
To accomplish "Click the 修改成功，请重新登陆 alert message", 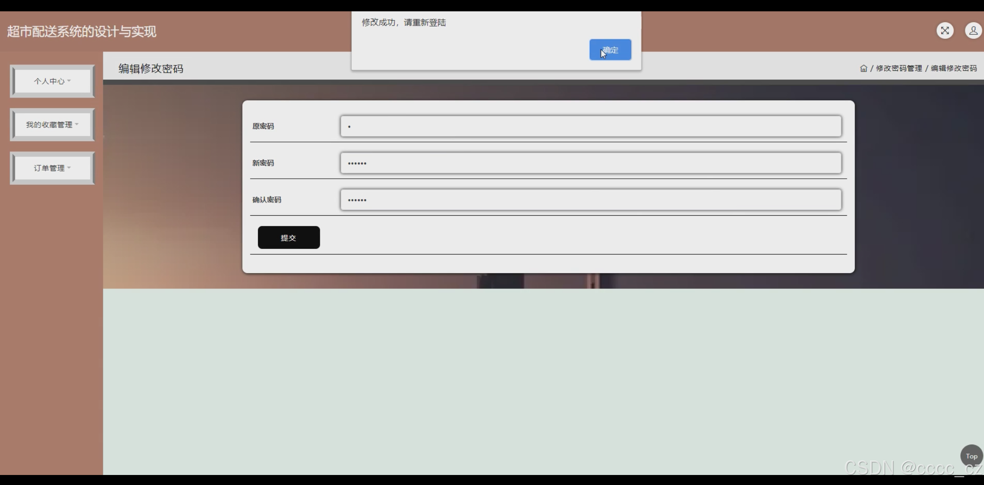I will (x=403, y=23).
